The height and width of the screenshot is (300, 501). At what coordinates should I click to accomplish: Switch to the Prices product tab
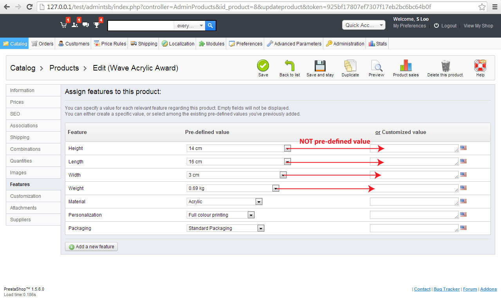pyautogui.click(x=33, y=102)
